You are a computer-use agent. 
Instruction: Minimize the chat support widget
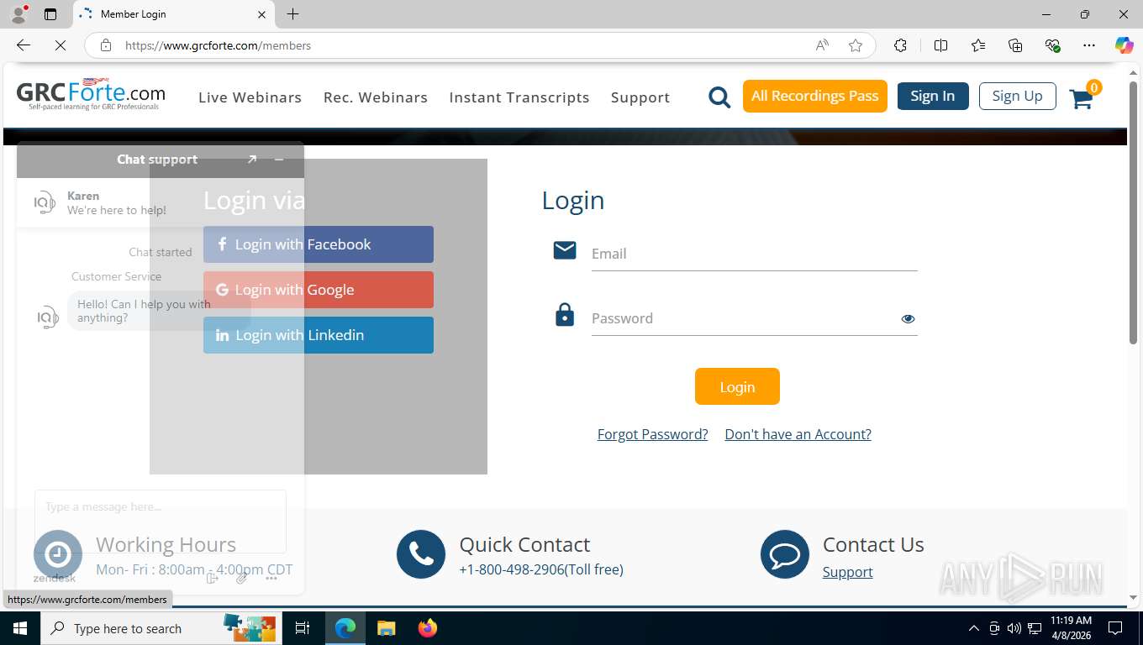tap(279, 159)
